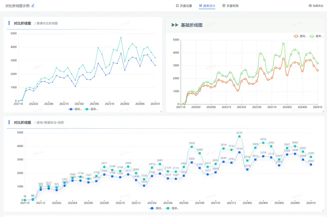
Task: Click resize handle of top-left chart card
Action: click(x=161, y=111)
